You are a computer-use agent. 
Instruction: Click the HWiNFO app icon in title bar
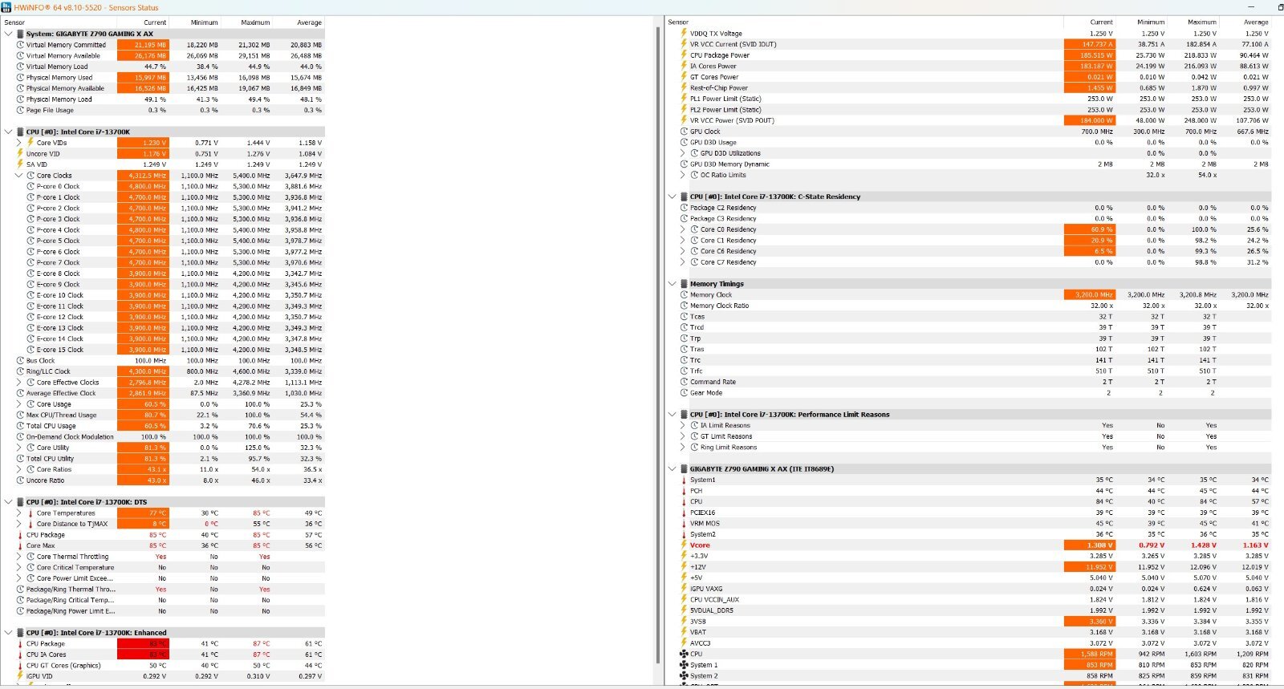(7, 7)
